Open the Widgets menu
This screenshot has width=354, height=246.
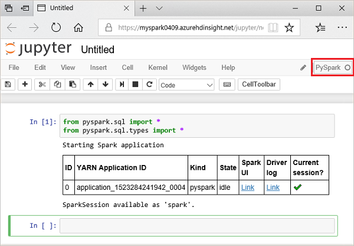194,67
